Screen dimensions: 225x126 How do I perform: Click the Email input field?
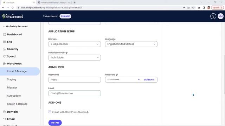[75, 93]
